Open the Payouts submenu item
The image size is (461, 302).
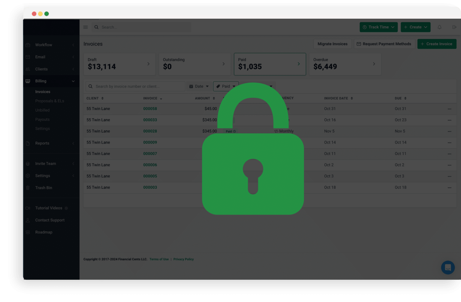tap(42, 120)
